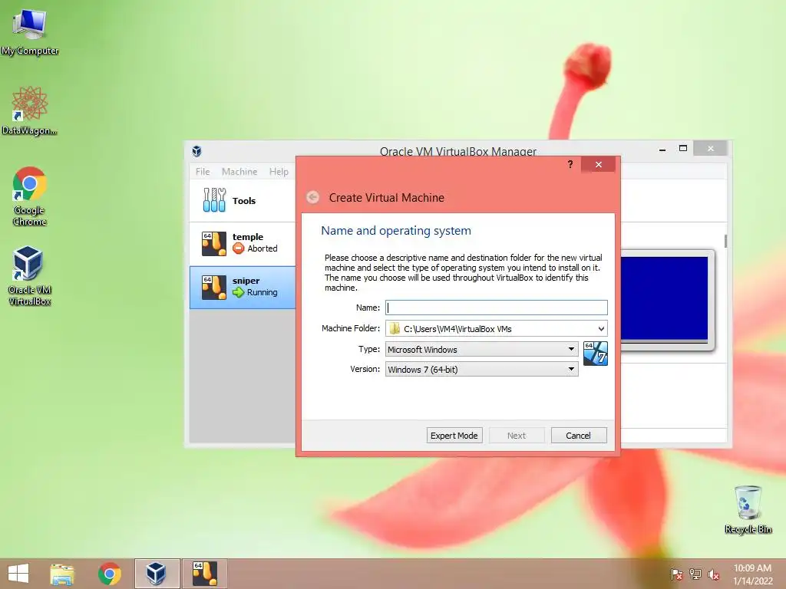The image size is (786, 589).
Task: Maximize the VirtualBox Manager window
Action: [682, 149]
